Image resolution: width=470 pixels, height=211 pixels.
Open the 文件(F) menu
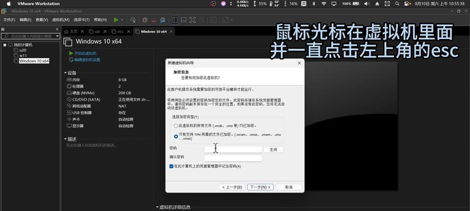[9, 20]
